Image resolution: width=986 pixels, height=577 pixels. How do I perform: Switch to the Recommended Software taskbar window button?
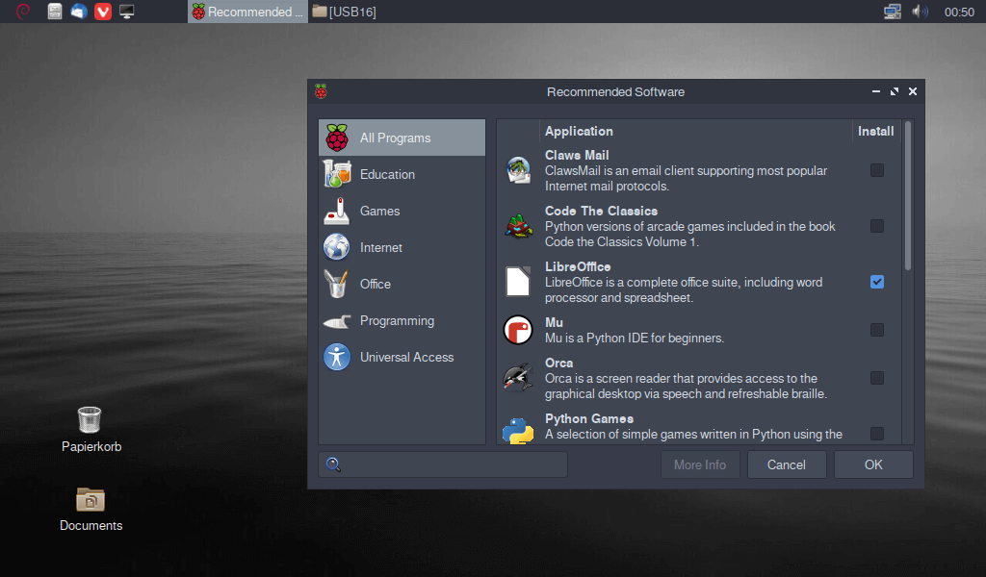point(247,12)
